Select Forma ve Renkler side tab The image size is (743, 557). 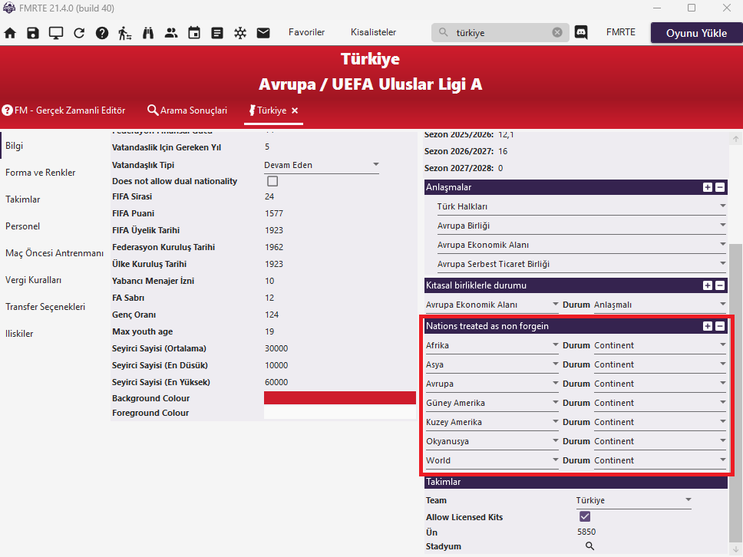pos(41,173)
